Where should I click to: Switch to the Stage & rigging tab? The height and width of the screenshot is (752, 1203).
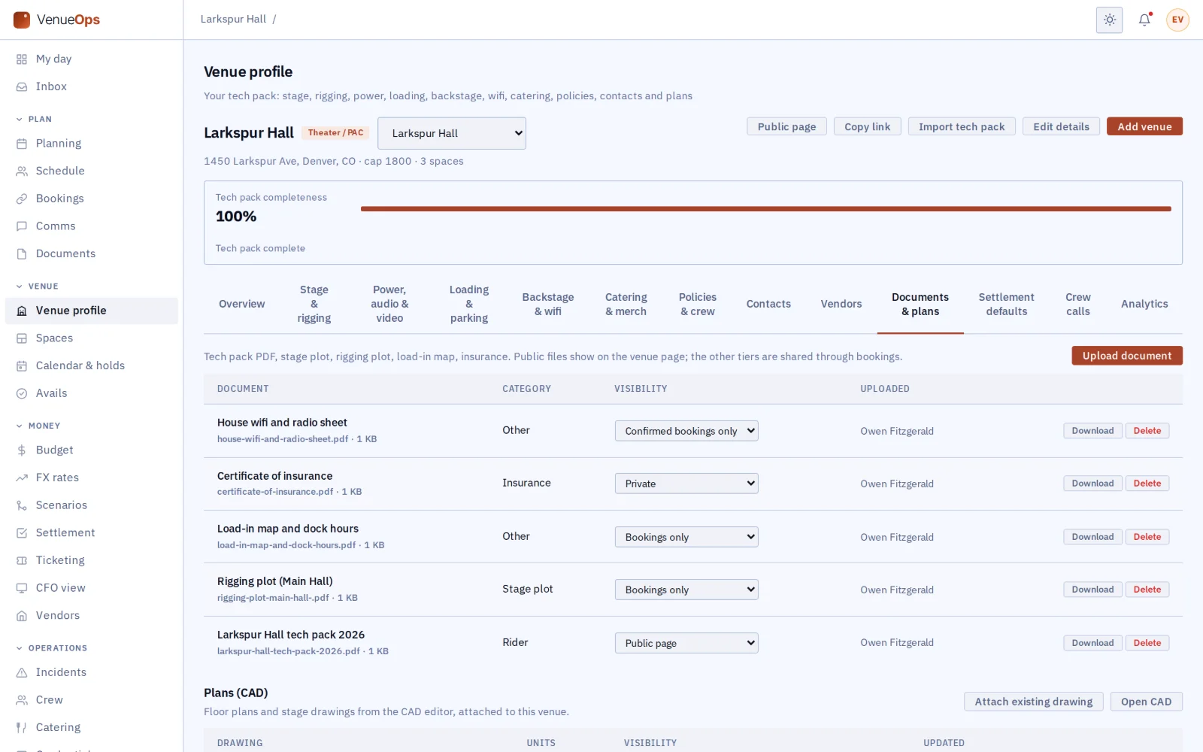click(314, 304)
